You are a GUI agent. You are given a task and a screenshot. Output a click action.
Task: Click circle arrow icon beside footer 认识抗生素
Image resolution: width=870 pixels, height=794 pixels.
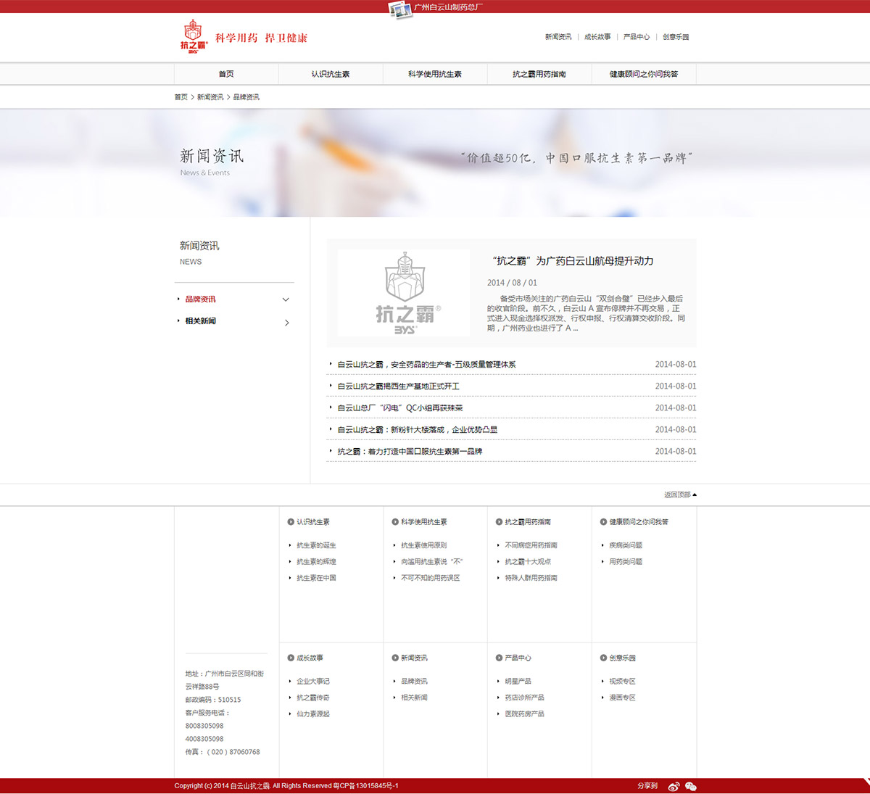[291, 522]
